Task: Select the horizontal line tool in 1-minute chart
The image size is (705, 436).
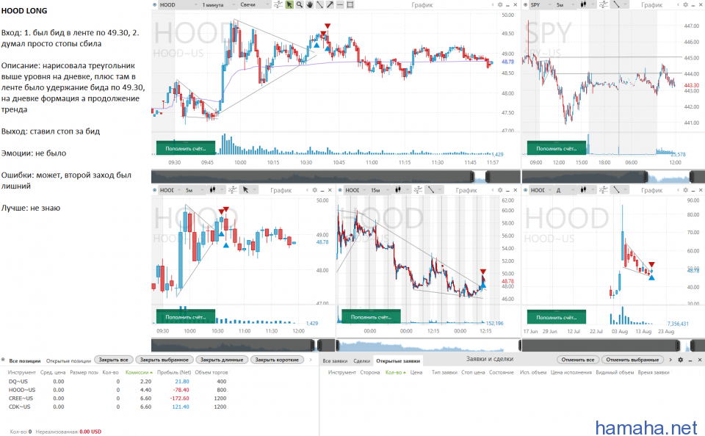Action: point(340,4)
